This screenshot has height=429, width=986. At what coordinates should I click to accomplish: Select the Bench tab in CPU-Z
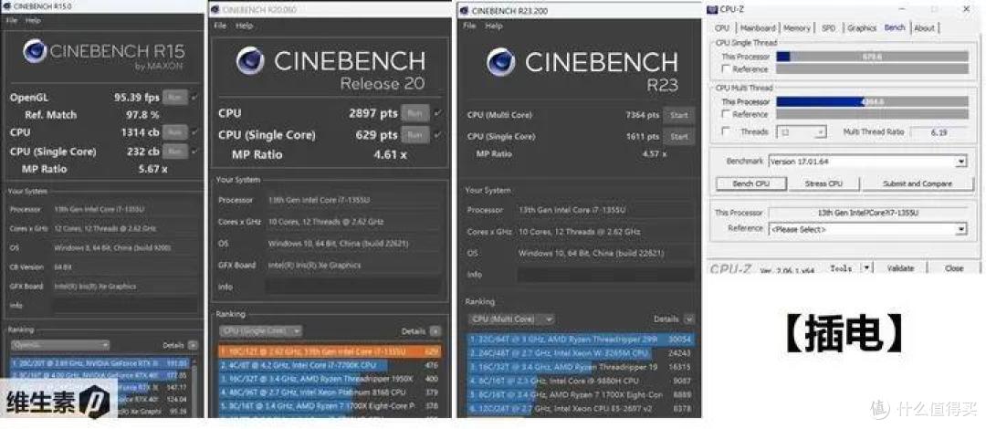[894, 27]
